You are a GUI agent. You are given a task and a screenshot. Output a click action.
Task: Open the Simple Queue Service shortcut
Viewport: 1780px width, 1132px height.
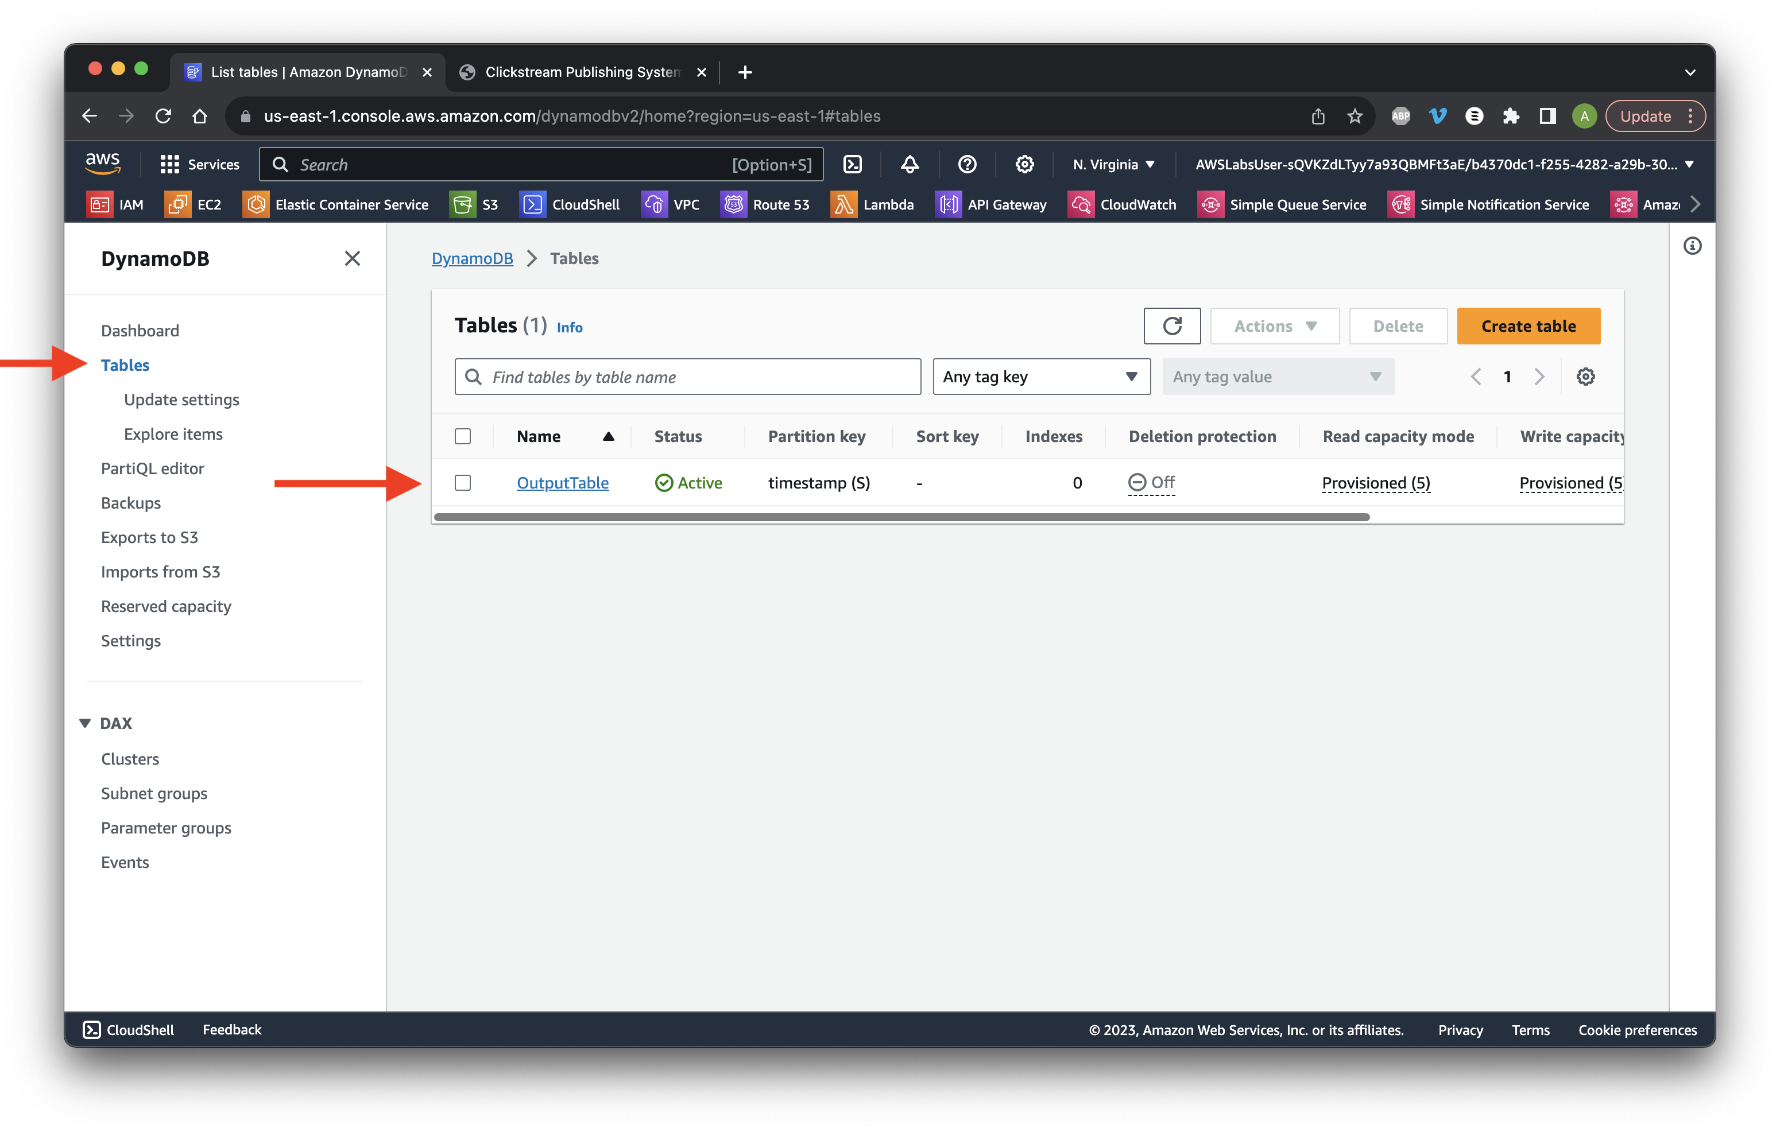point(1282,205)
